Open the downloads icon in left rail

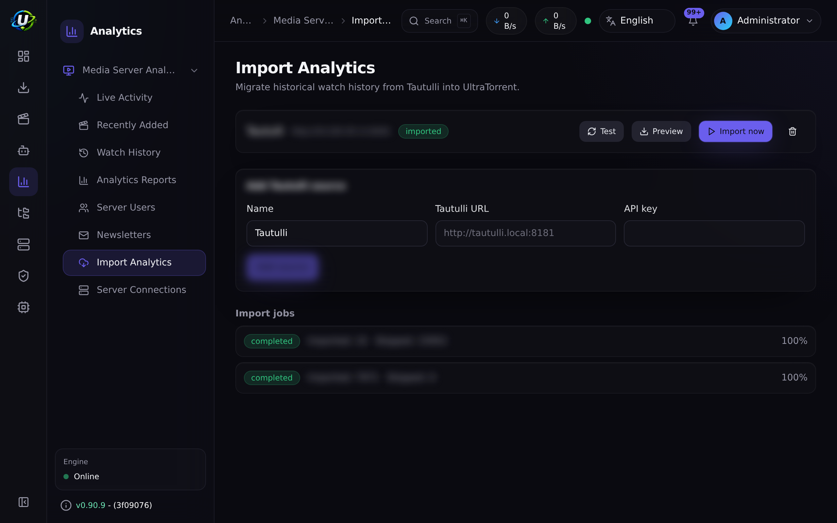[x=23, y=88]
